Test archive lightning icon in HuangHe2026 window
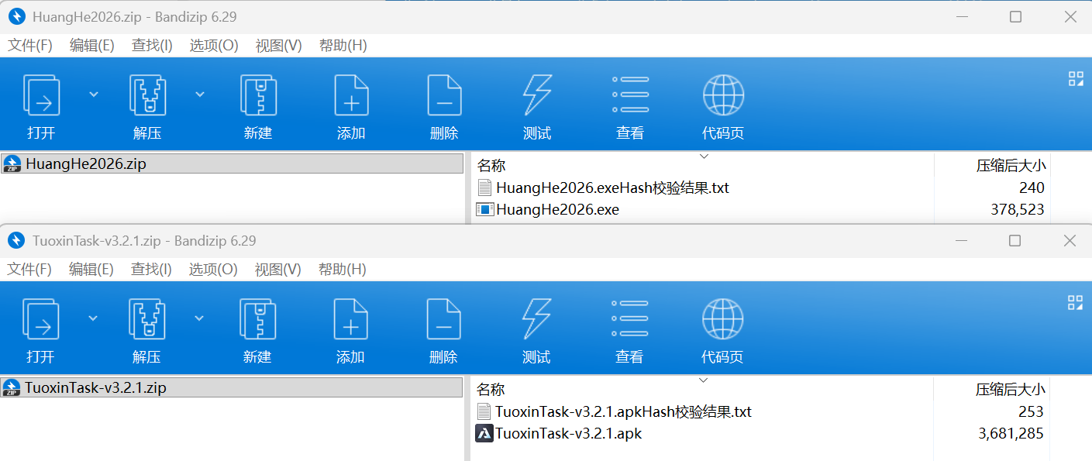1092x461 pixels. click(x=537, y=95)
